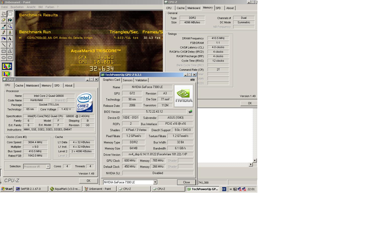Select the Rounded Rectangle tool

10,58
